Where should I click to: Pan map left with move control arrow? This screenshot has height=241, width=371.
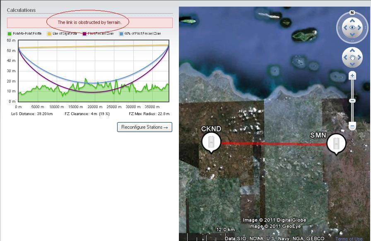point(345,57)
